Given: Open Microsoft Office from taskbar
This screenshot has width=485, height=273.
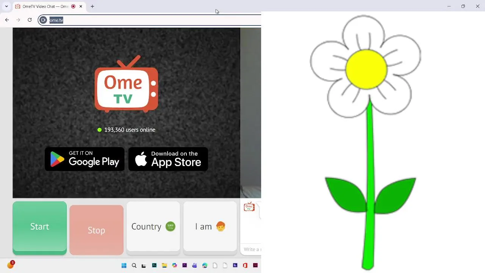Looking at the screenshot, I should tap(245, 265).
